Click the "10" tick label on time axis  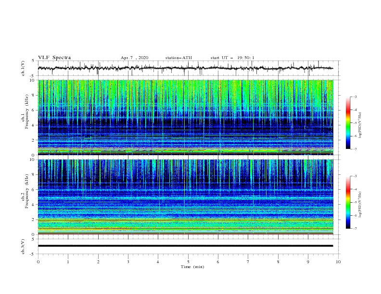(x=338, y=262)
